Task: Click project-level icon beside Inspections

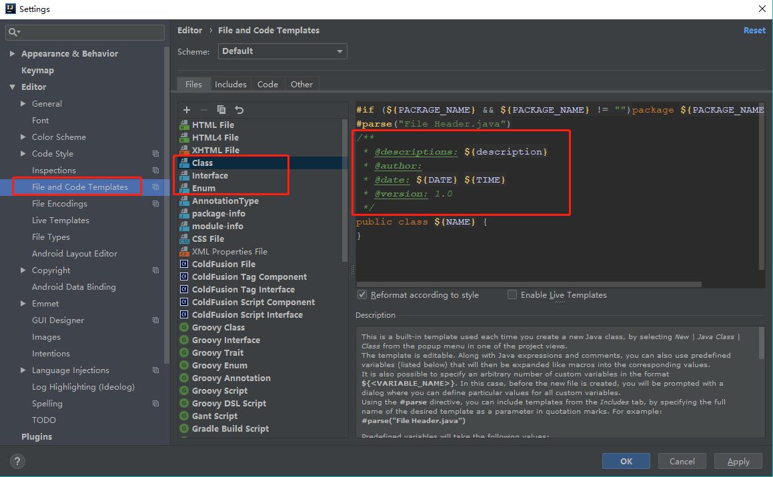Action: pyautogui.click(x=156, y=171)
